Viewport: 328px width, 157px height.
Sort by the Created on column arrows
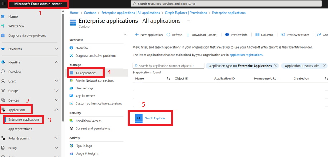(x=326, y=79)
